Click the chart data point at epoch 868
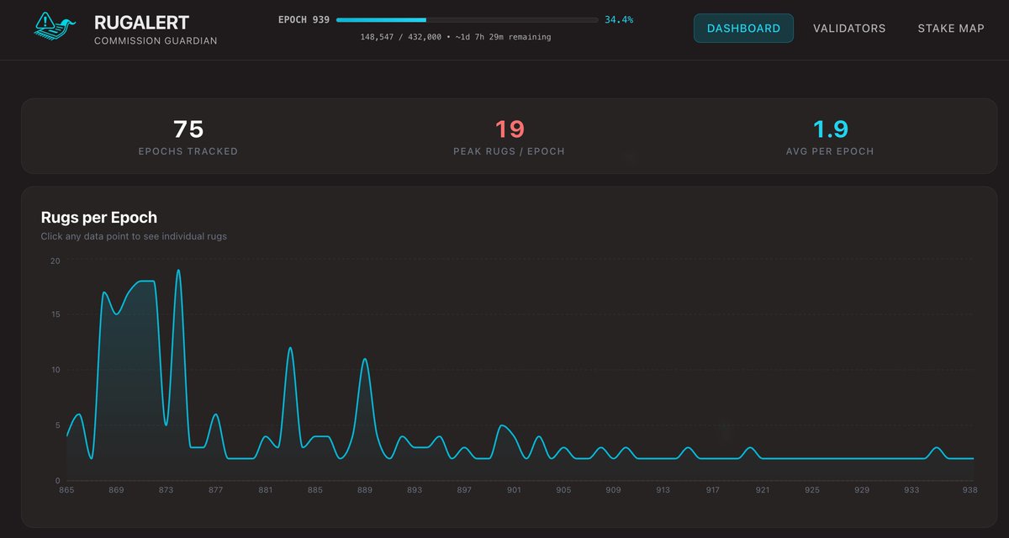 tap(103, 293)
